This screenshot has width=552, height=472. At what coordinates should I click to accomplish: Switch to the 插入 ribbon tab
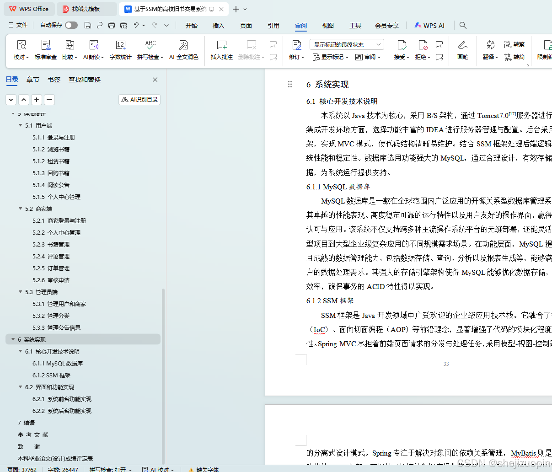point(219,26)
